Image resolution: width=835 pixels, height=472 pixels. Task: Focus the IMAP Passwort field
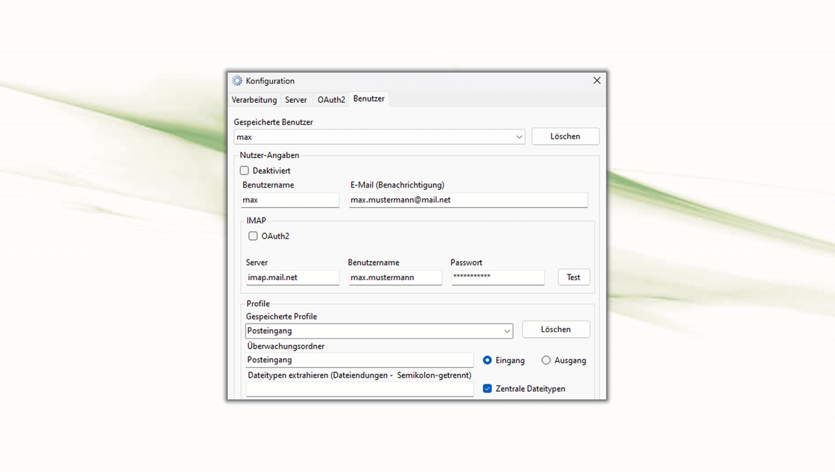pyautogui.click(x=497, y=277)
